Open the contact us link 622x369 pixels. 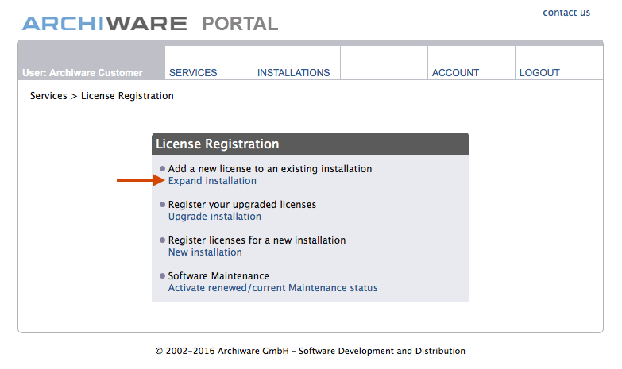(566, 13)
